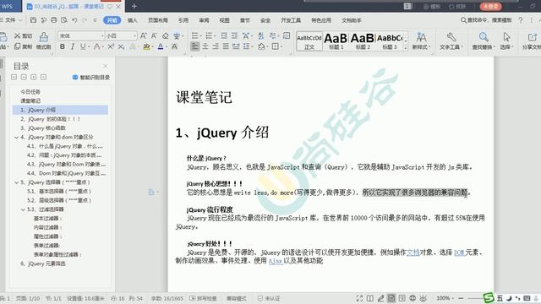Click the 智能识别目录 button in outline pane
The width and height of the screenshot is (541, 304).
coord(91,77)
